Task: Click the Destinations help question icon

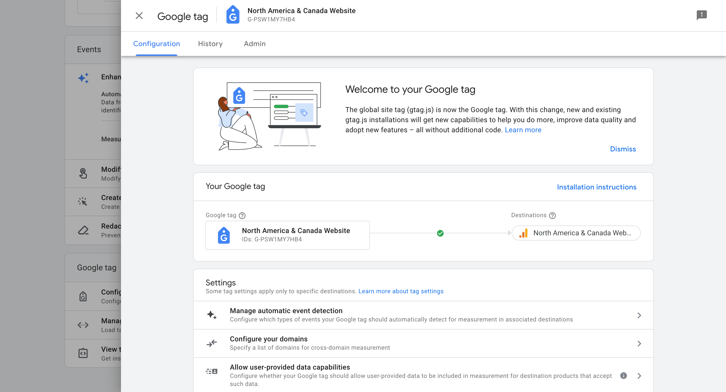Action: pos(552,215)
